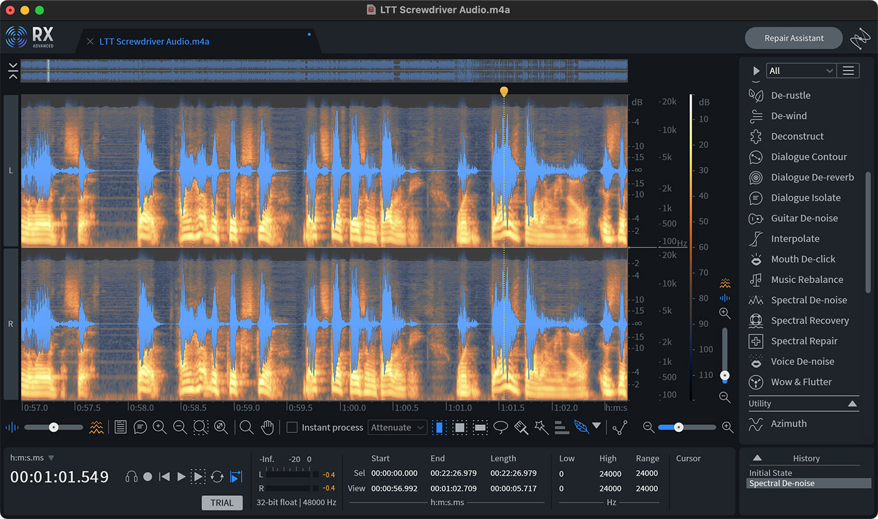This screenshot has width=878, height=519.
Task: Toggle the follow playhead button
Action: point(236,477)
